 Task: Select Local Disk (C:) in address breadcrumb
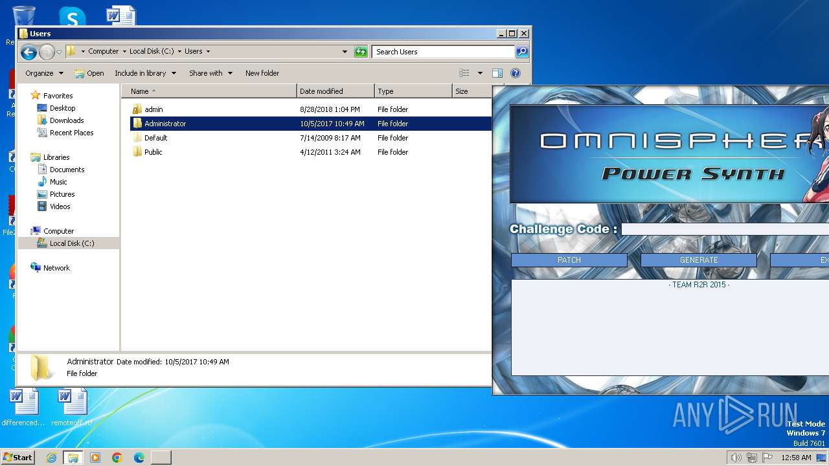coord(152,51)
